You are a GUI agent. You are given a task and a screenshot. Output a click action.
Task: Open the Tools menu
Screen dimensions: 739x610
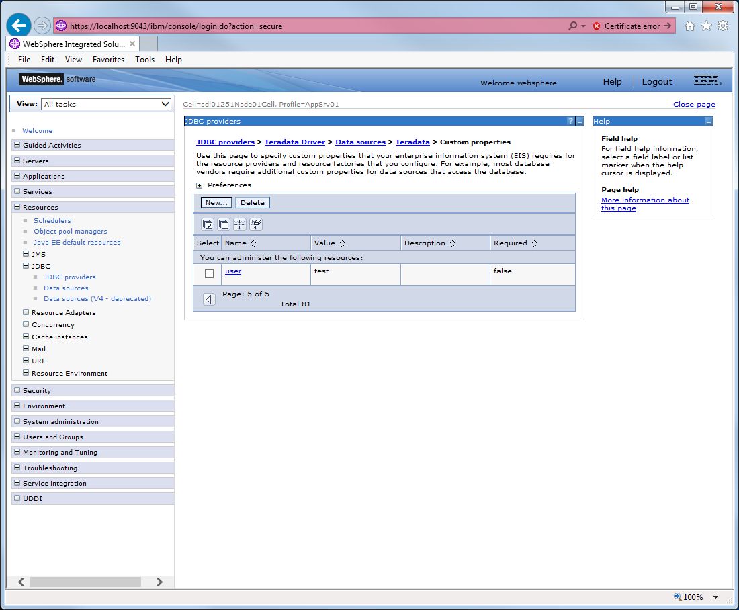tap(144, 59)
